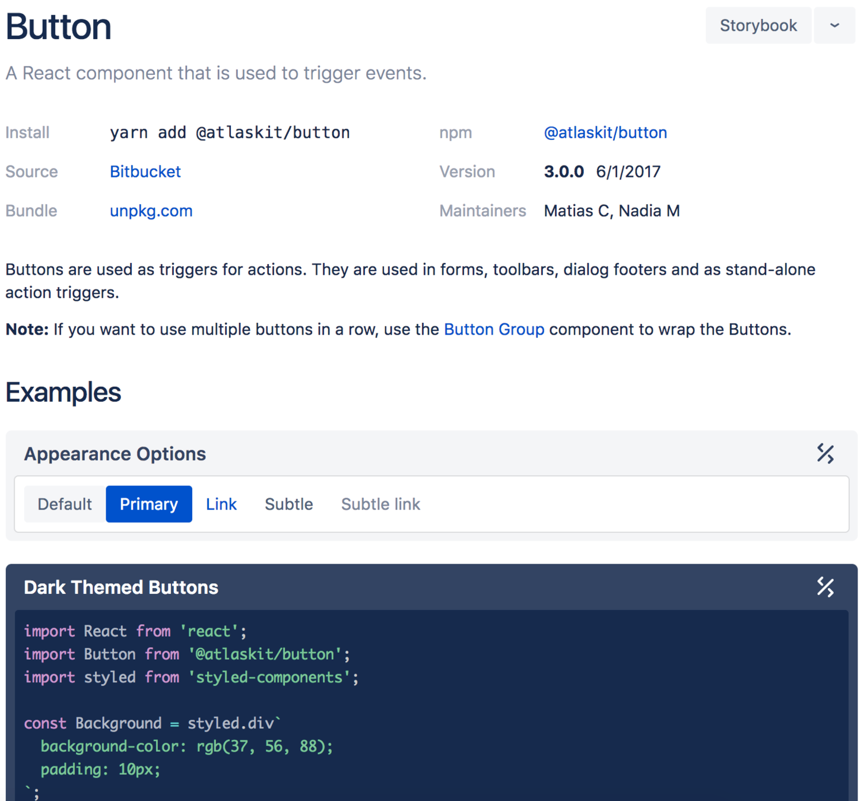Open the @atlaskit/button npm link
The height and width of the screenshot is (801, 867).
(x=605, y=132)
